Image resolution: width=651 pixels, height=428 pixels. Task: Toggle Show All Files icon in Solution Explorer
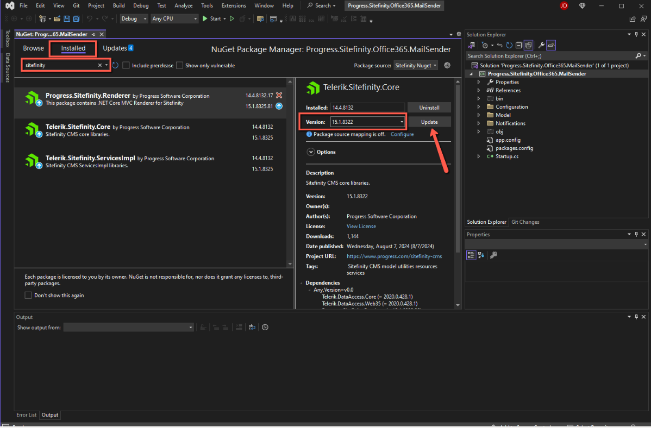coord(529,45)
